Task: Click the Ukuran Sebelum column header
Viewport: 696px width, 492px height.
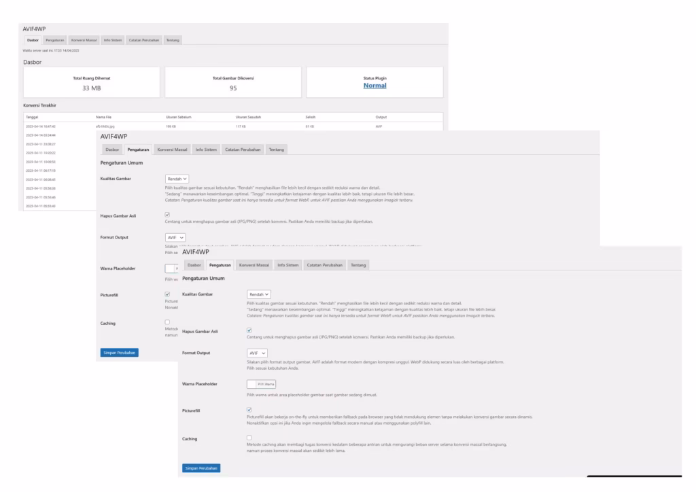Action: 179,117
